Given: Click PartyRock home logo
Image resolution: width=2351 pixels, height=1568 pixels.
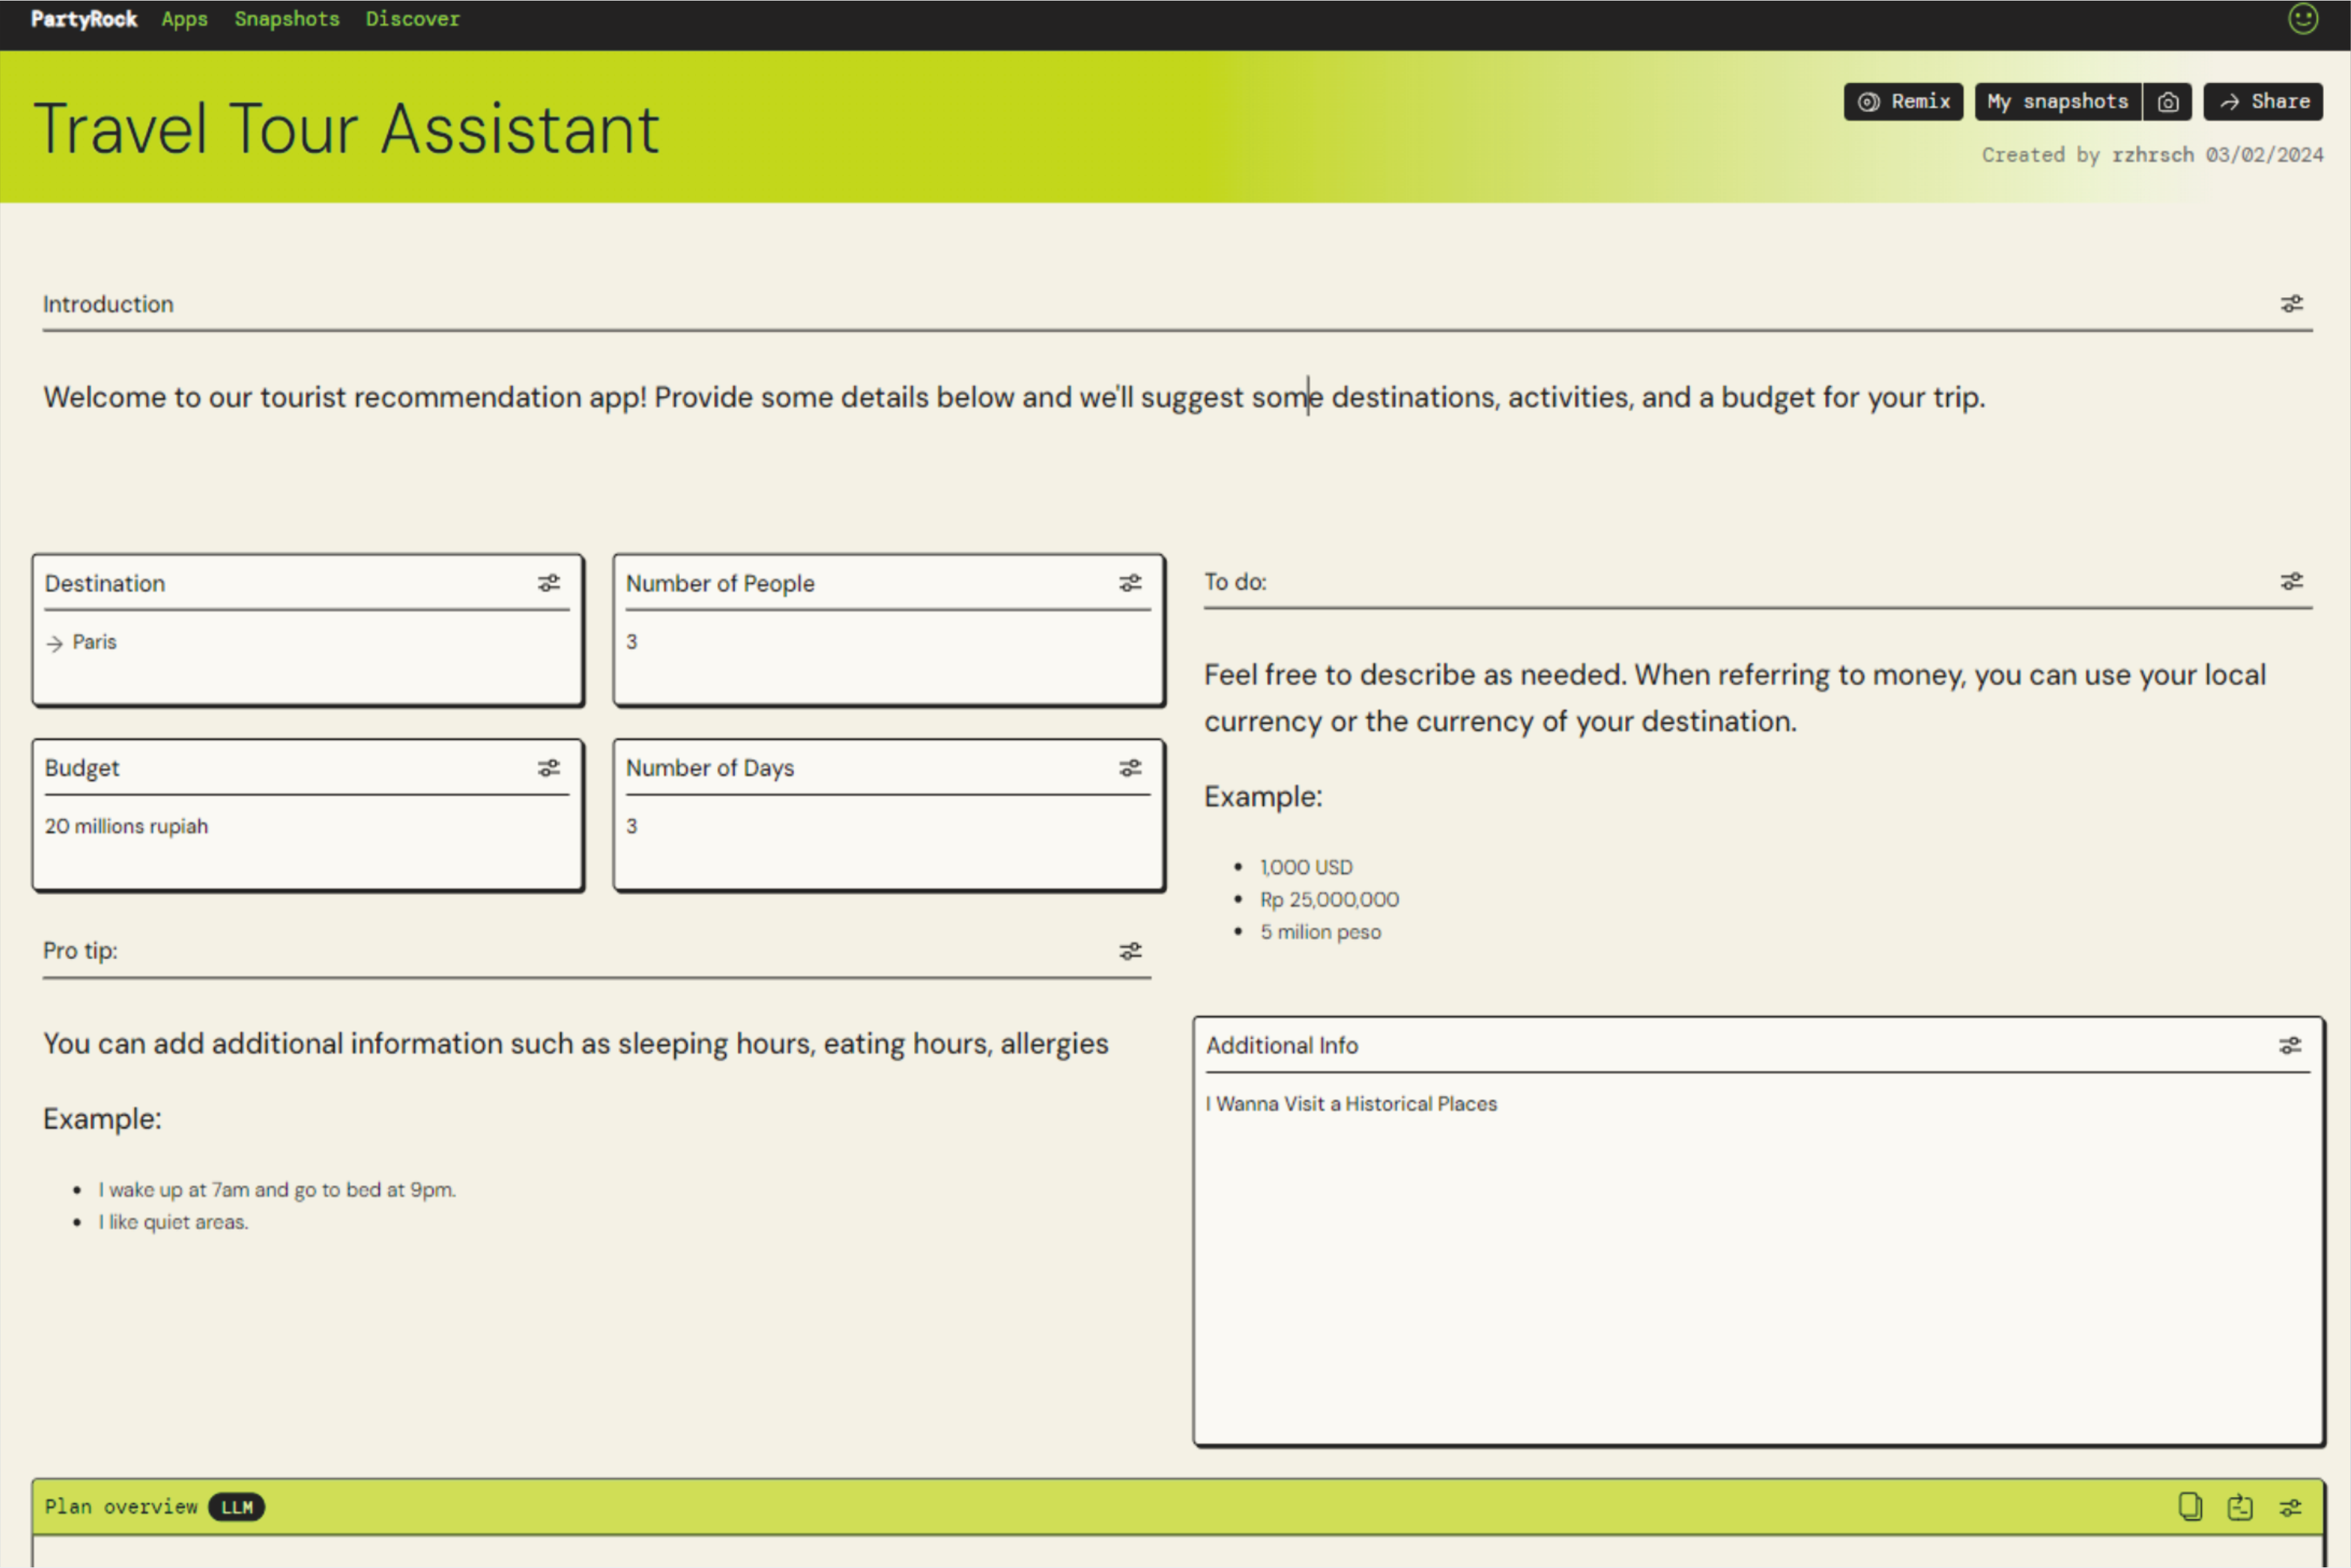Looking at the screenshot, I should tap(84, 19).
